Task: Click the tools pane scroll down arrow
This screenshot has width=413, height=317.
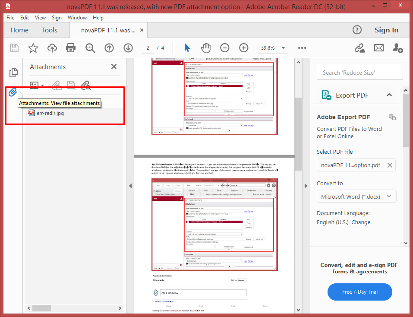Action: click(x=406, y=243)
